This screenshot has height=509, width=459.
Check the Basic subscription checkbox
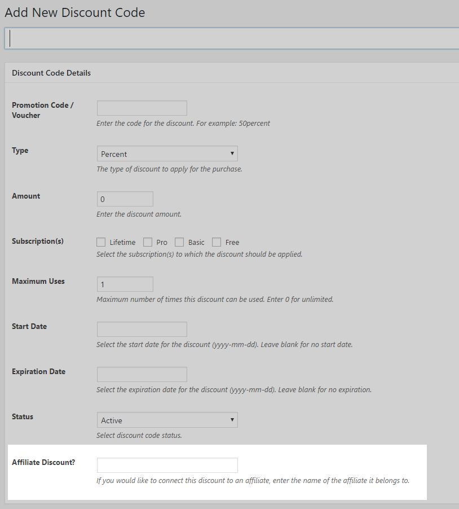pyautogui.click(x=179, y=242)
